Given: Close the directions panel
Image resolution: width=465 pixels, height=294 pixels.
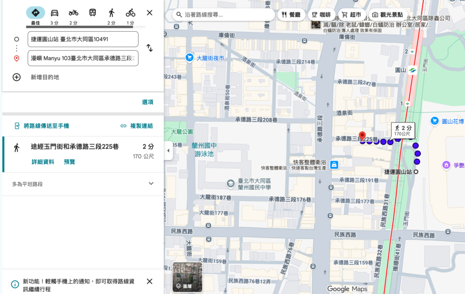Looking at the screenshot, I should (149, 13).
